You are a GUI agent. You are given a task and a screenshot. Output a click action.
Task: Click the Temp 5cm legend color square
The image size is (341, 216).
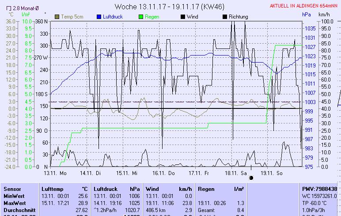click(x=57, y=17)
